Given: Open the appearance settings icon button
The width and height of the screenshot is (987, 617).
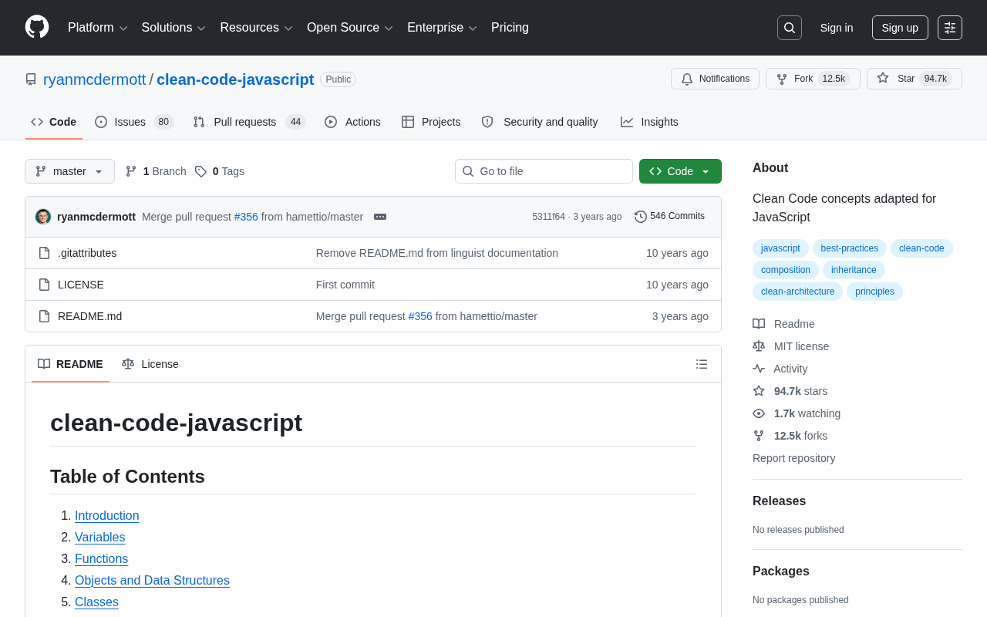Looking at the screenshot, I should pos(950,28).
